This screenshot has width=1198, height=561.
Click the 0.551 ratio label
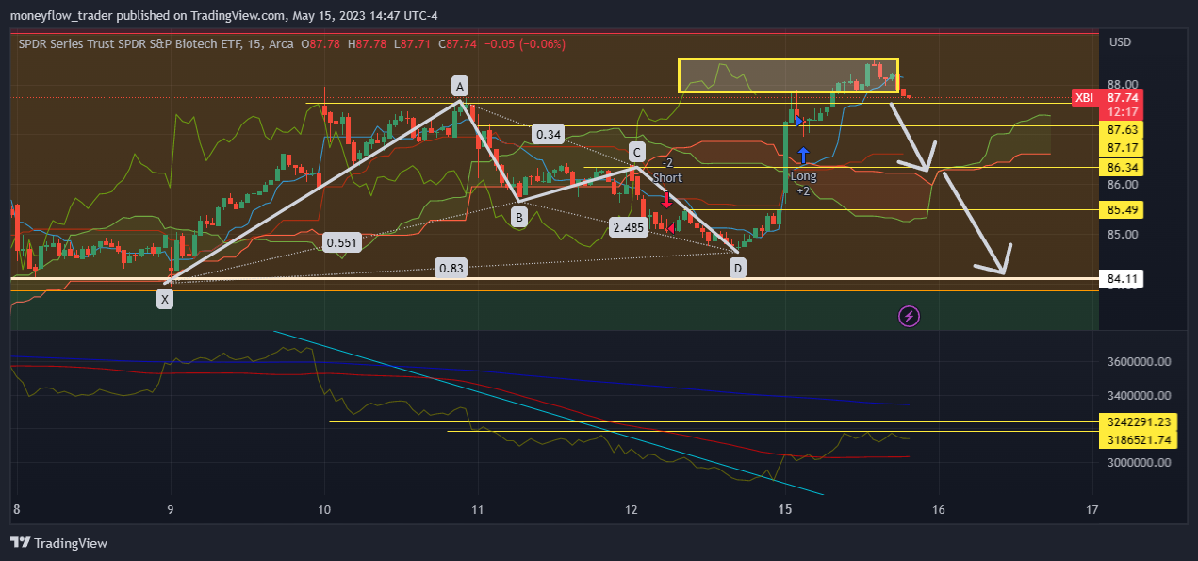[341, 242]
